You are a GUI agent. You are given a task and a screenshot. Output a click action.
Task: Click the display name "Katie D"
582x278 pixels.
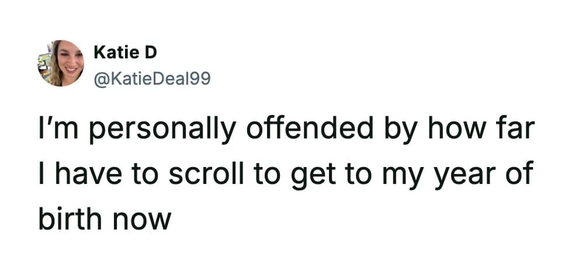(125, 53)
